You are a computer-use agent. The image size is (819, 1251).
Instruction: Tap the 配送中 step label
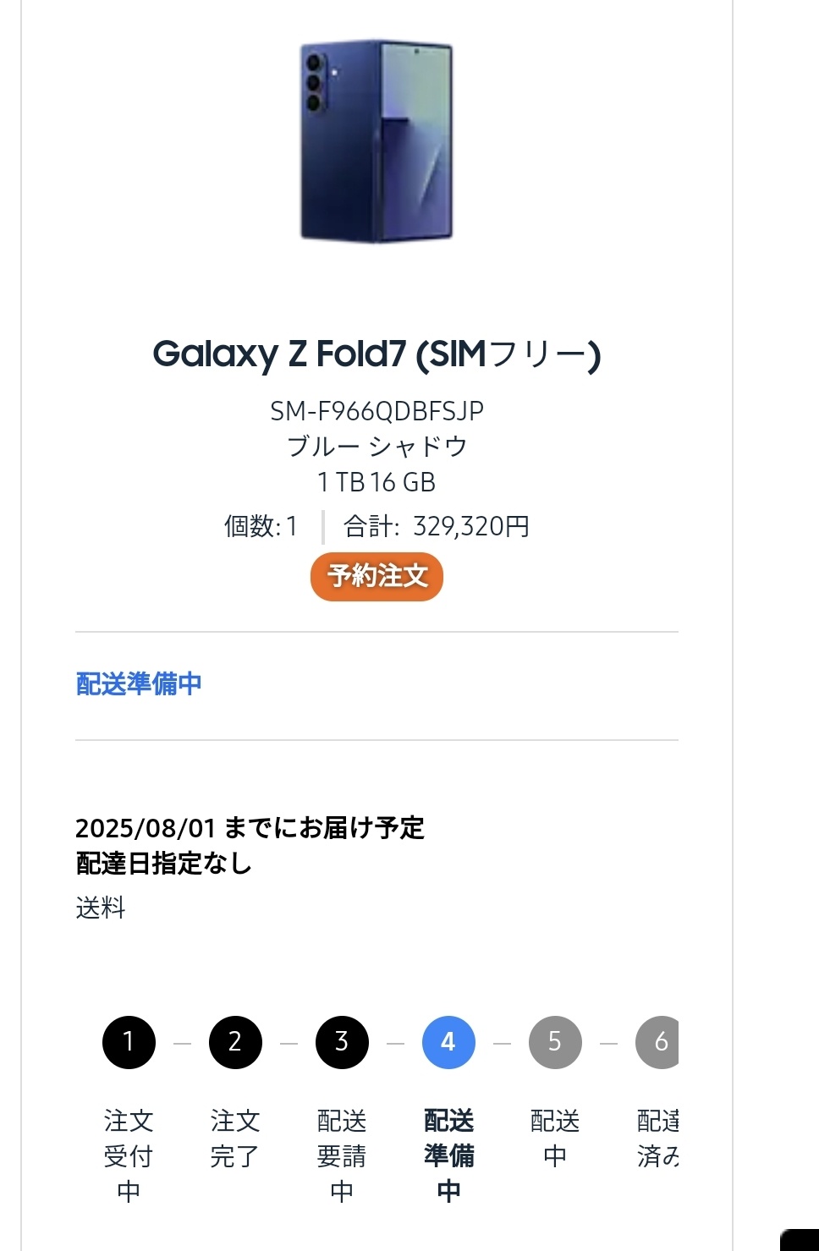[555, 1138]
